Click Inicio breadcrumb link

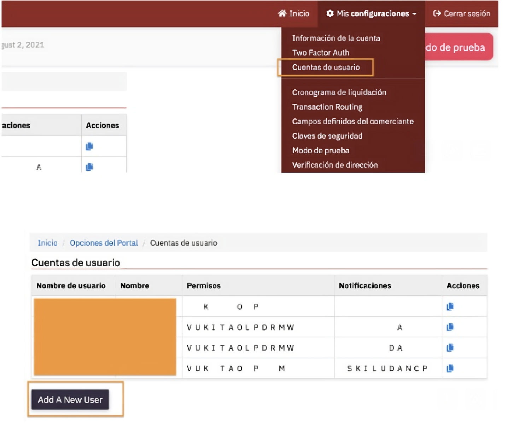pyautogui.click(x=47, y=243)
